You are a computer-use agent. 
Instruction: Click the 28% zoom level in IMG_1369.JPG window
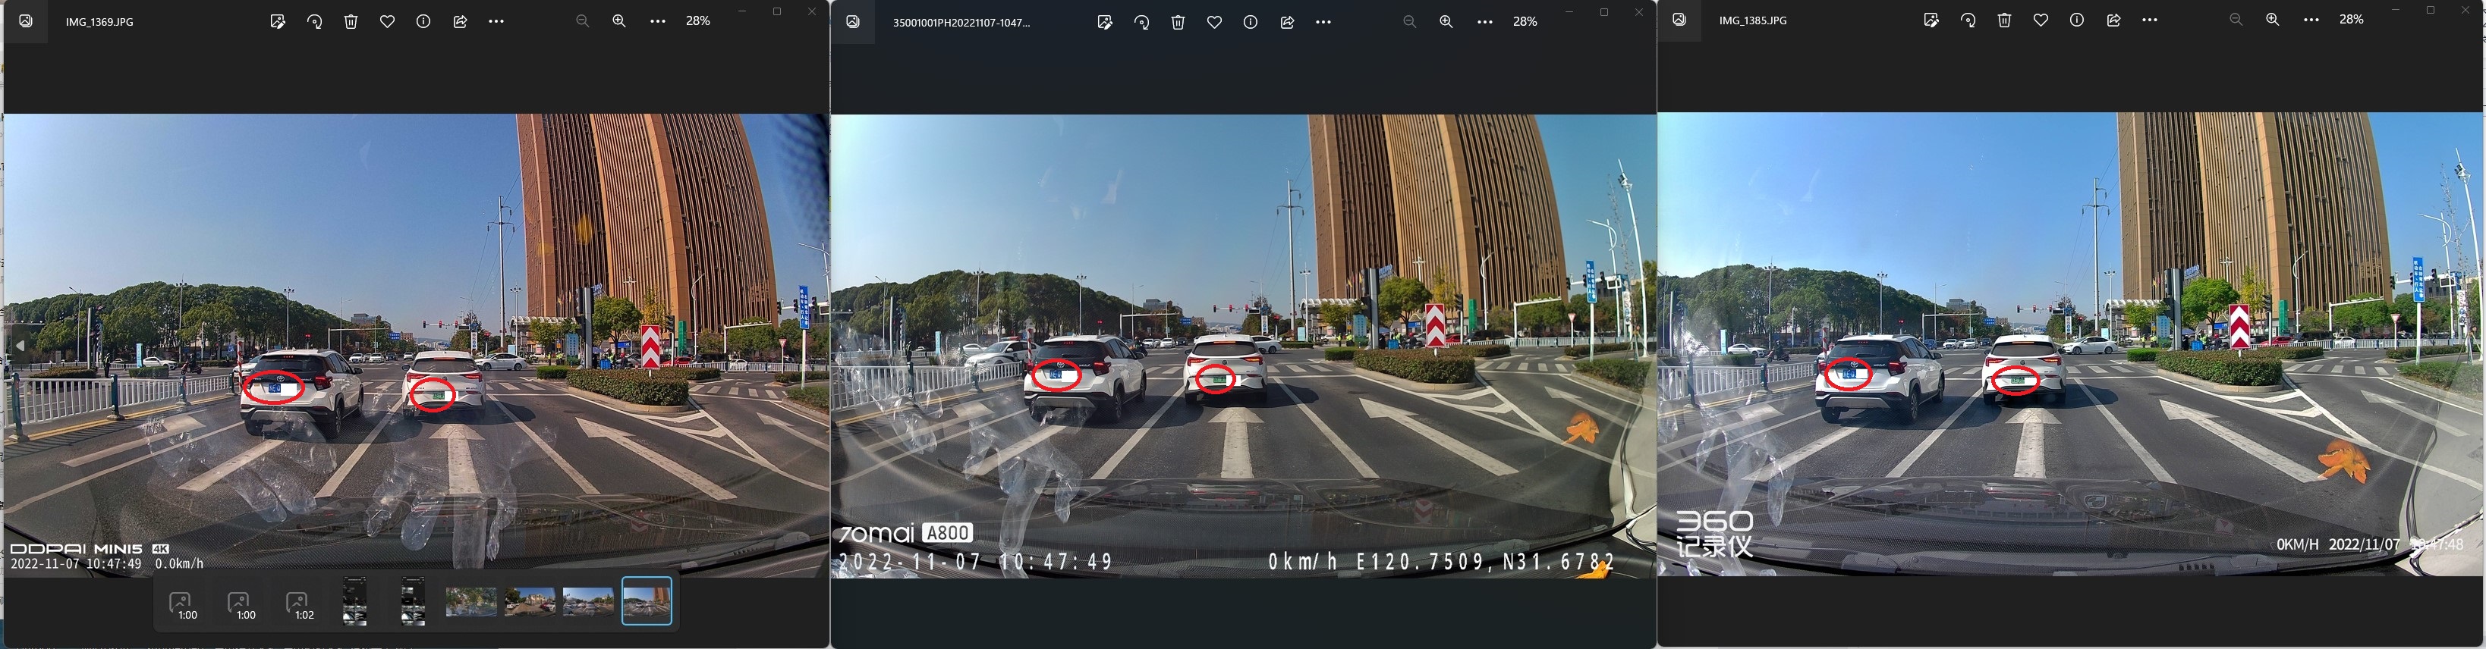point(697,21)
